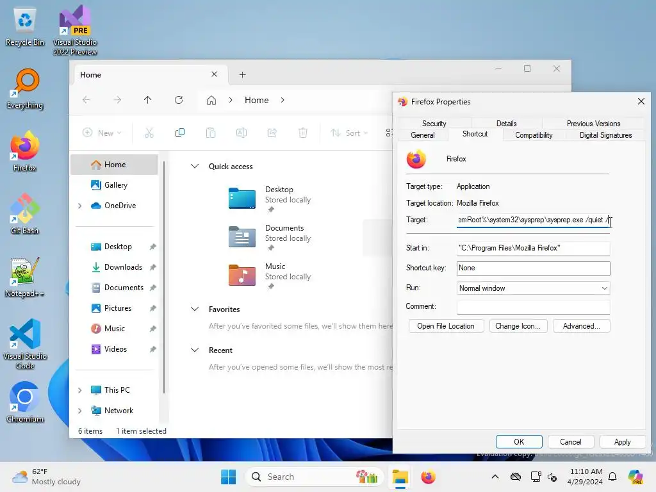Switch to the Digital Signatures tab
This screenshot has width=656, height=492.
(x=605, y=135)
